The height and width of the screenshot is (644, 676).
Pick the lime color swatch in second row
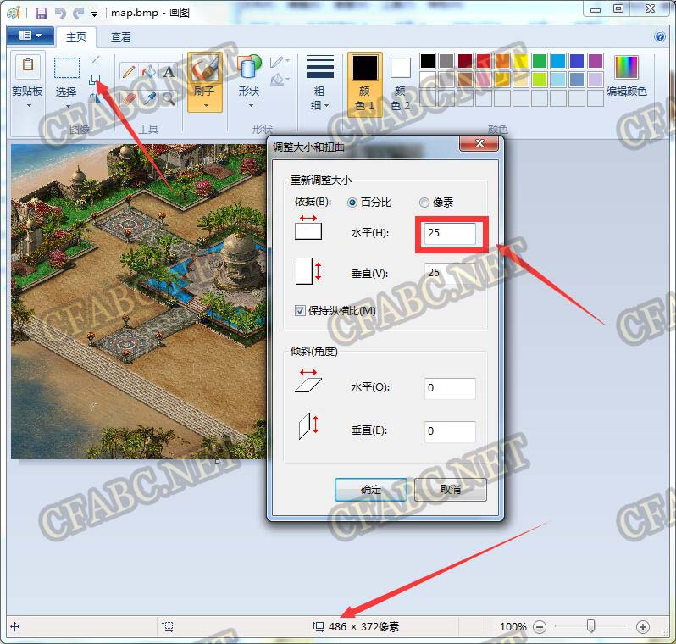point(540,80)
